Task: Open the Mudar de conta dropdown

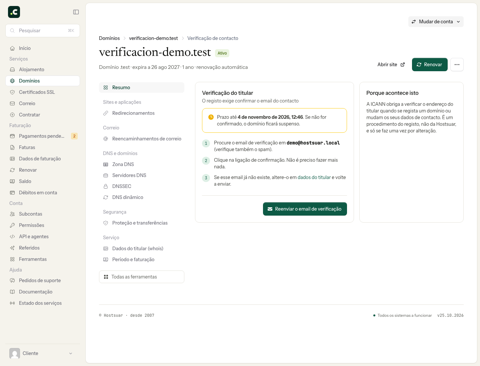Action: coord(436,22)
